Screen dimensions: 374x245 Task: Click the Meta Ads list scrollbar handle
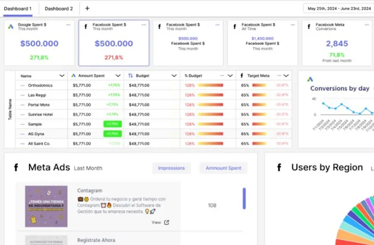coord(244,198)
